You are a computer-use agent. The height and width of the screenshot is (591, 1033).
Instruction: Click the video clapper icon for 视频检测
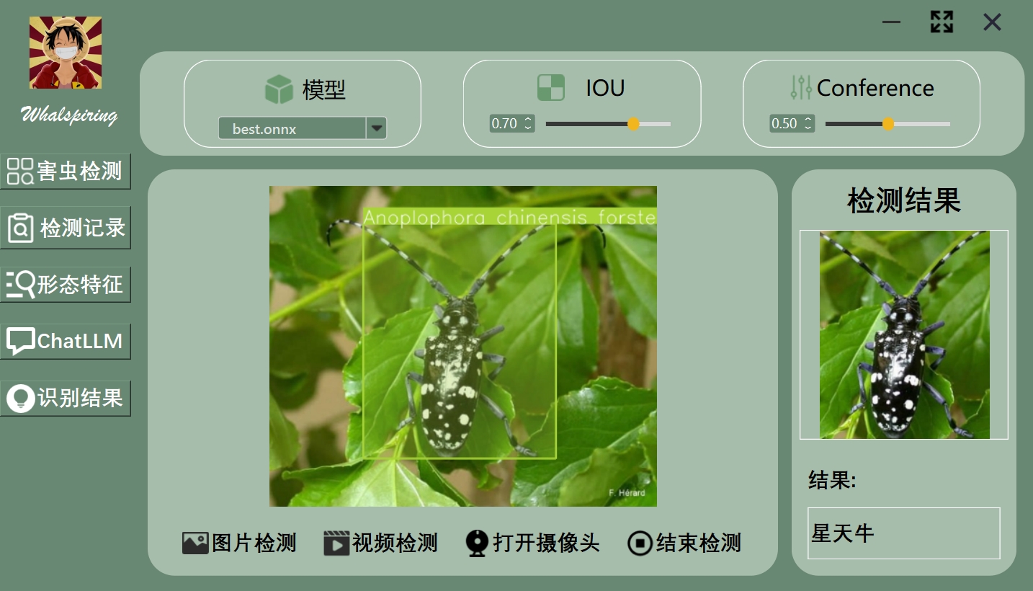coord(336,543)
